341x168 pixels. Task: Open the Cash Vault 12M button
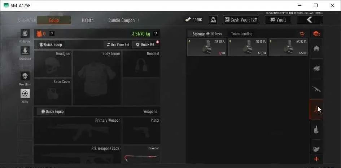point(241,20)
